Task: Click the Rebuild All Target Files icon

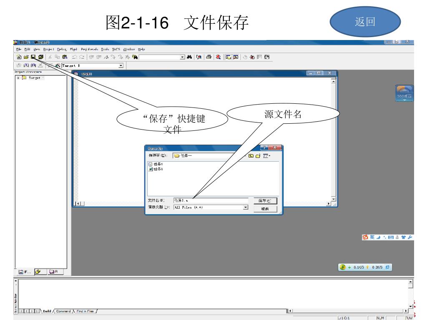Action: point(33,65)
